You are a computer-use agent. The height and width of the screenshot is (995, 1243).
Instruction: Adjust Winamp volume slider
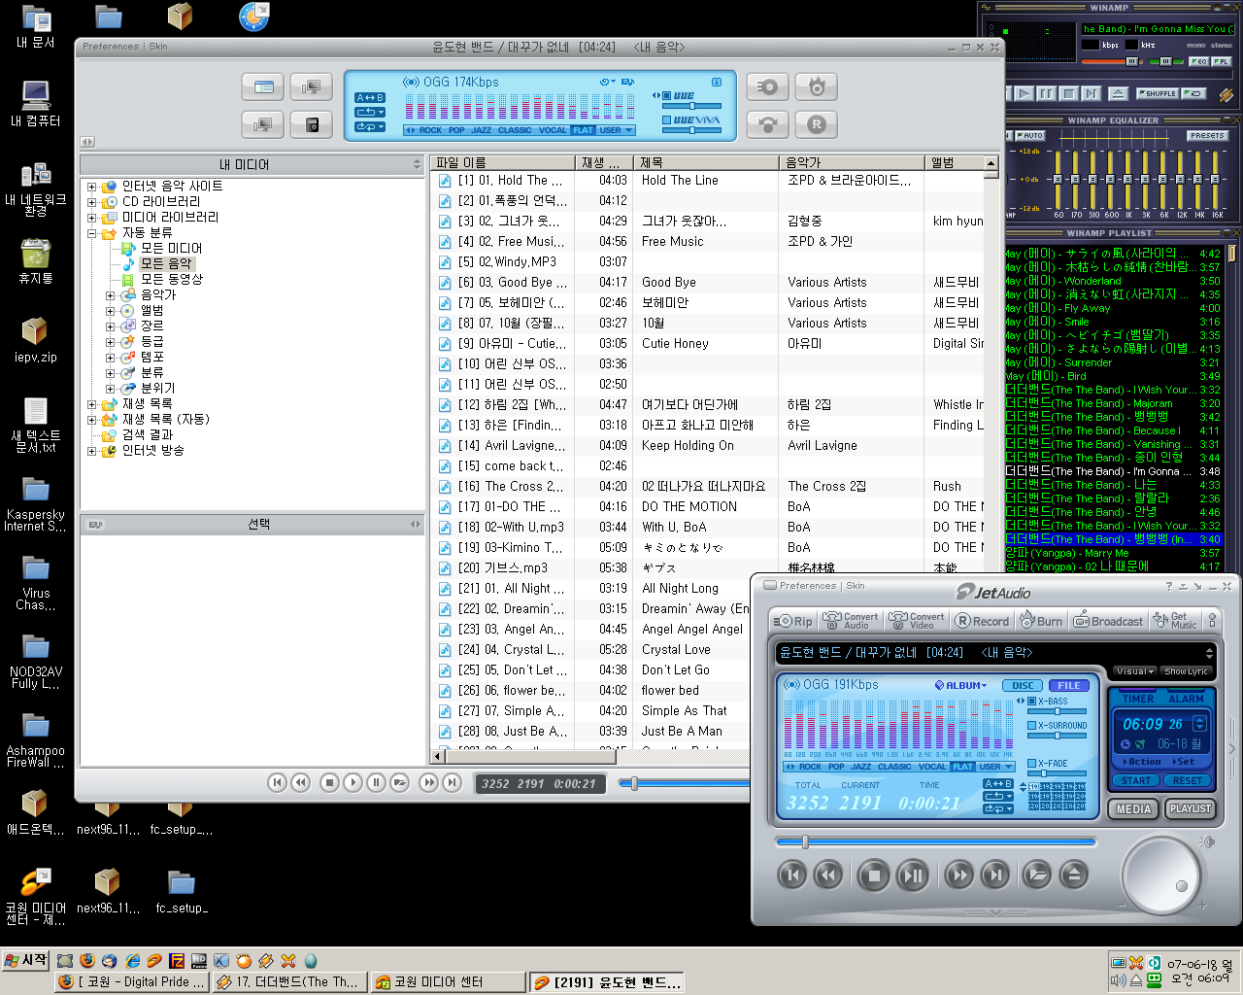1132,61
